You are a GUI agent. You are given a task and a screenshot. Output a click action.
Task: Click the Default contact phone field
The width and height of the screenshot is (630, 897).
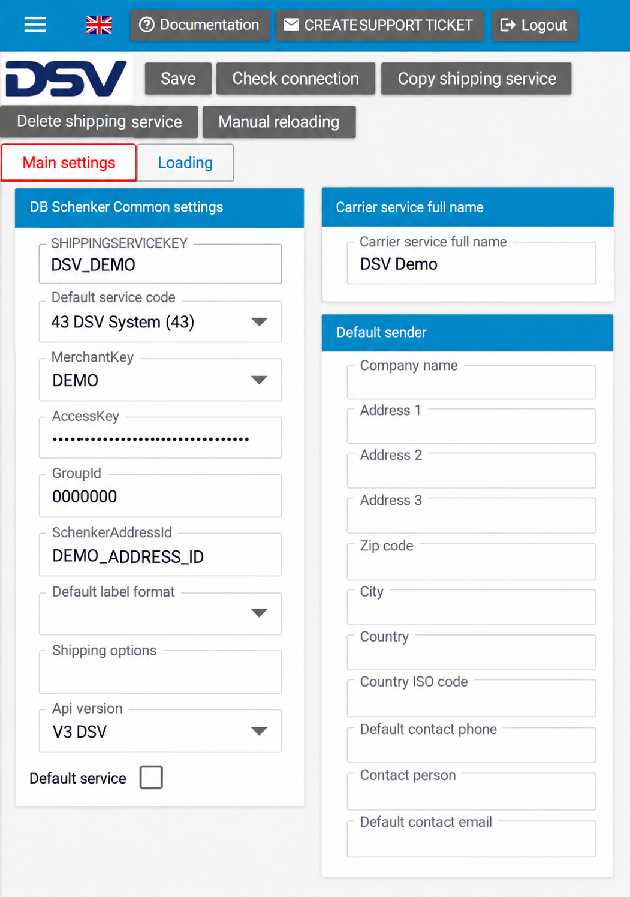point(471,745)
